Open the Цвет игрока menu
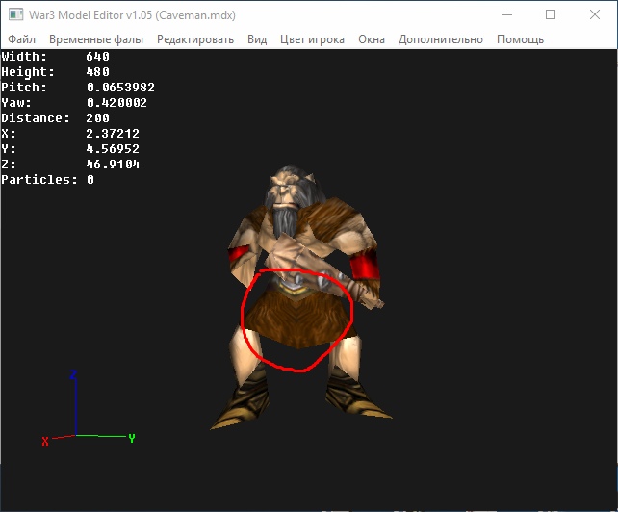The width and height of the screenshot is (618, 512). point(312,39)
